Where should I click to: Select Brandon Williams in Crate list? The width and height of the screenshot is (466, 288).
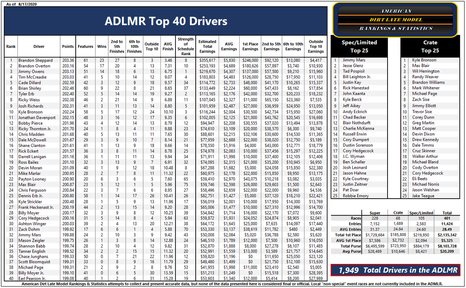[x=428, y=82]
